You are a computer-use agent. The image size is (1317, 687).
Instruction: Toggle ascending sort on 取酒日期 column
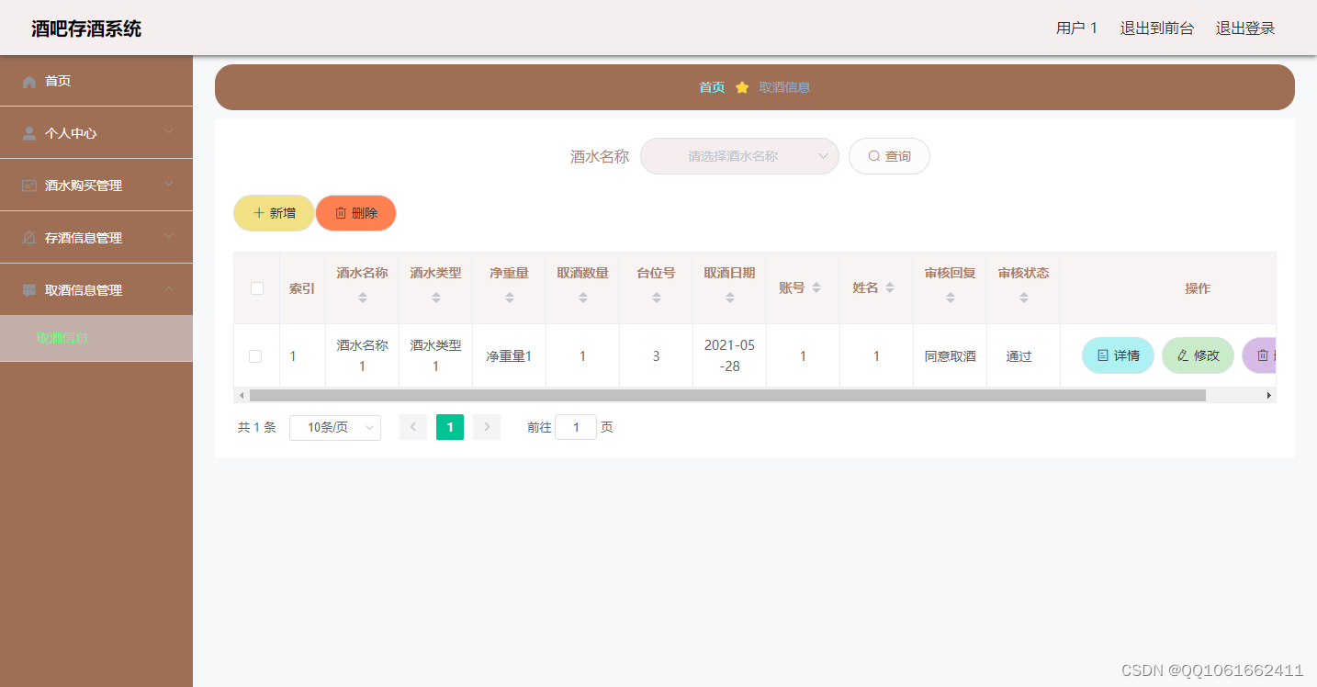click(x=729, y=293)
